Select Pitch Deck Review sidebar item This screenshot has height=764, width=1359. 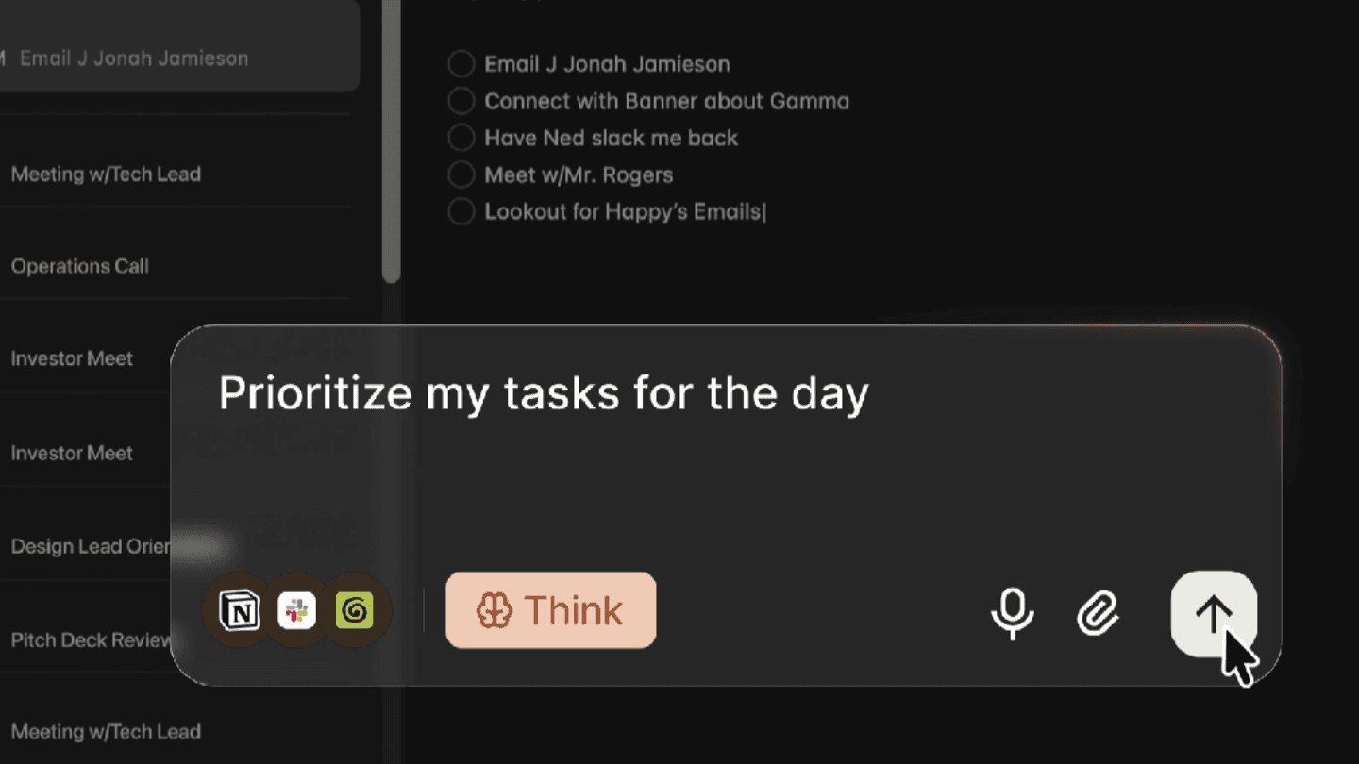click(x=85, y=640)
